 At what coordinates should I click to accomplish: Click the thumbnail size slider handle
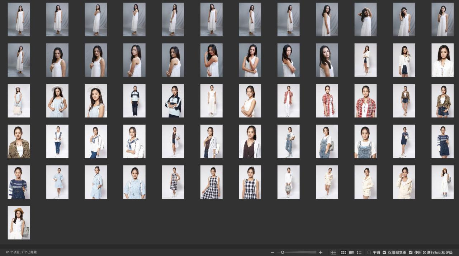pyautogui.click(x=283, y=252)
